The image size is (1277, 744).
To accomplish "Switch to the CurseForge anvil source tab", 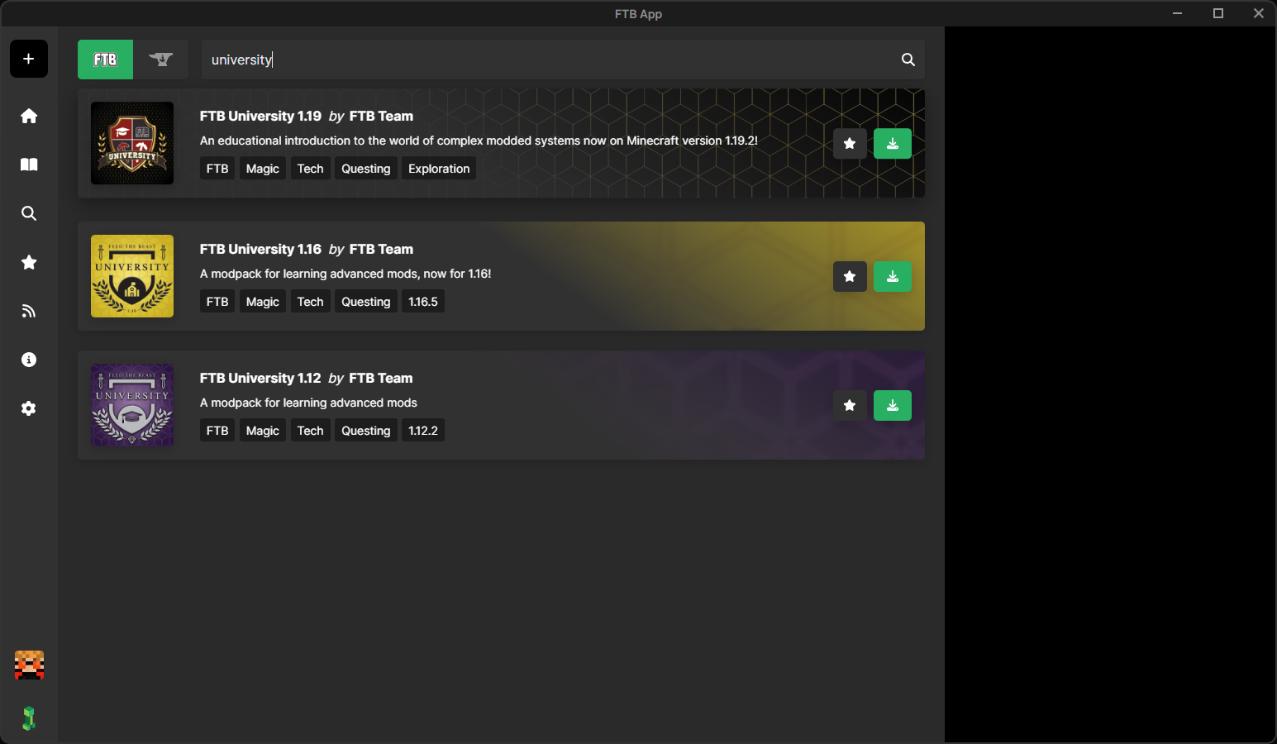I will (160, 60).
